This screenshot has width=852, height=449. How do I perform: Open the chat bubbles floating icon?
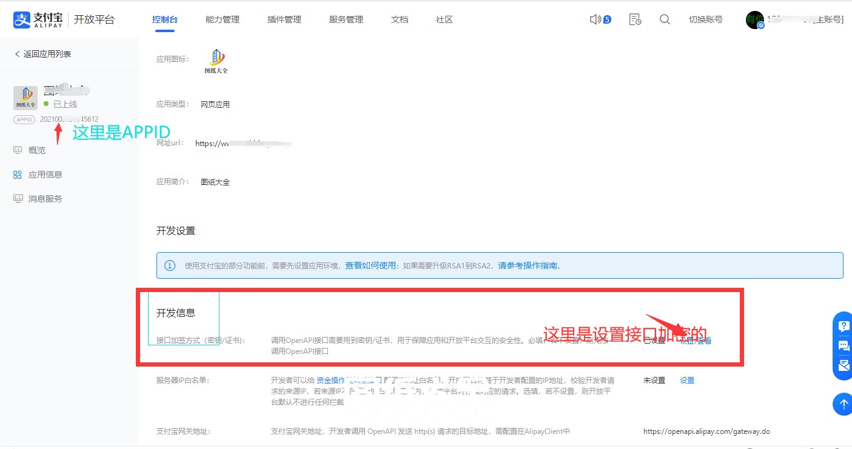(x=844, y=345)
